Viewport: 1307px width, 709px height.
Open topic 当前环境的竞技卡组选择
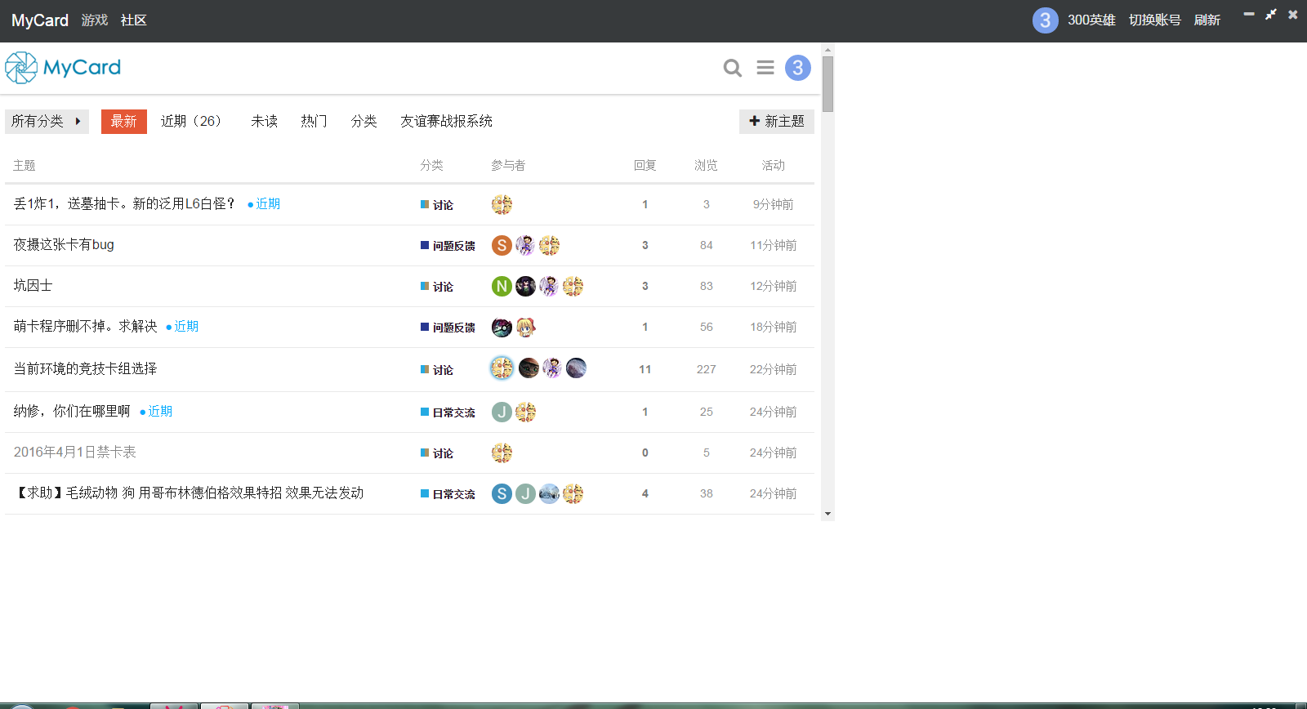pos(86,369)
